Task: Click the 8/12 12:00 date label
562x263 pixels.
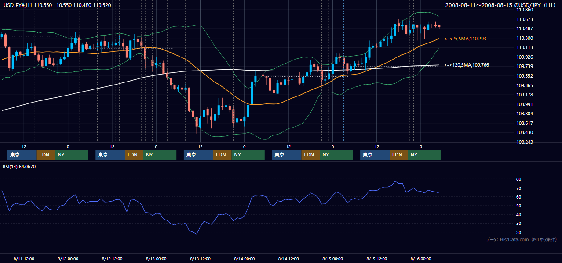Action: 112,259
